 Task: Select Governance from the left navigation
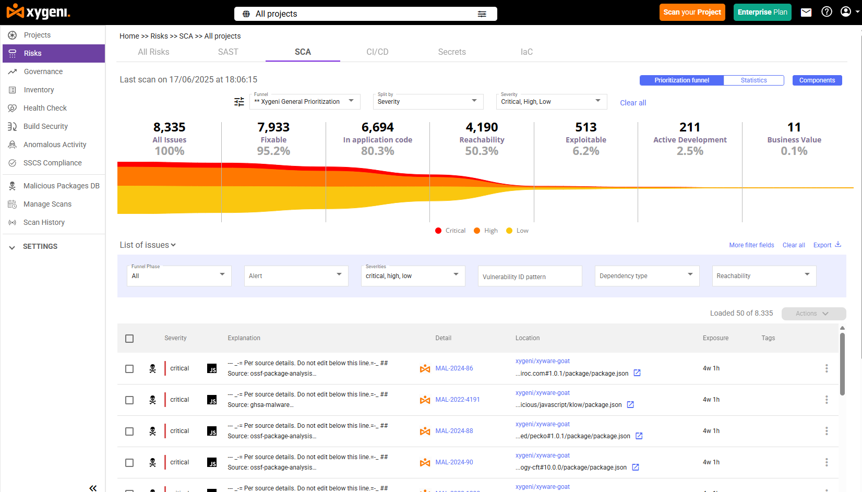click(42, 71)
